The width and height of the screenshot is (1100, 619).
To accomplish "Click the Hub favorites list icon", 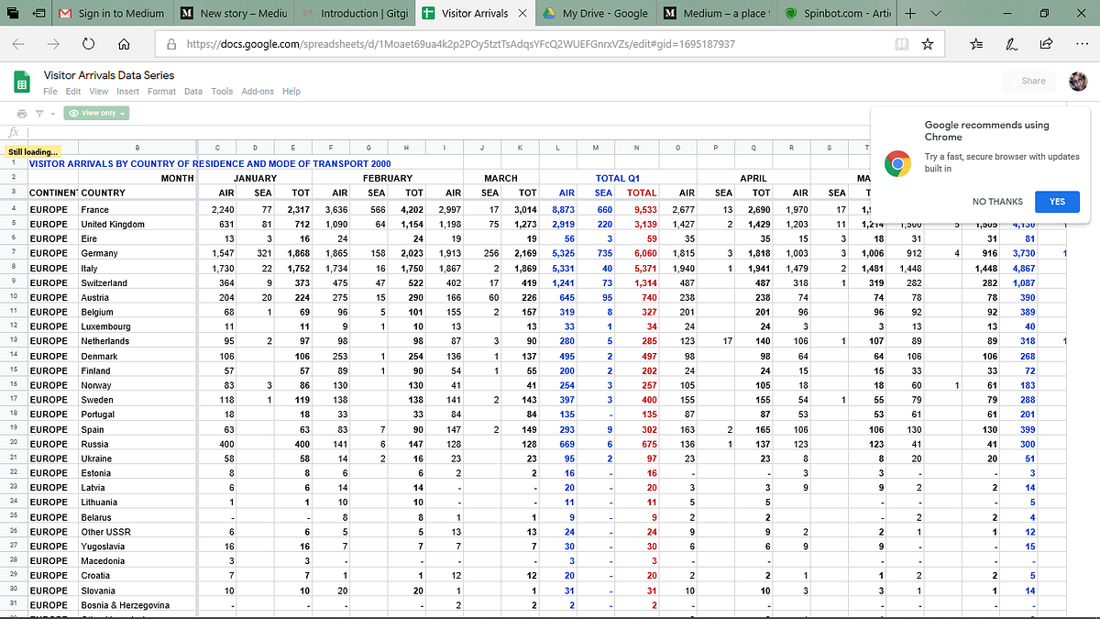I will tap(975, 43).
